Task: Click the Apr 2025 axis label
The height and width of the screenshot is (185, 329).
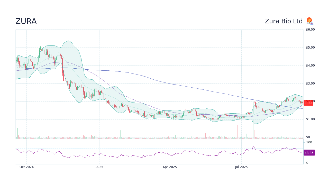Action: (170, 167)
